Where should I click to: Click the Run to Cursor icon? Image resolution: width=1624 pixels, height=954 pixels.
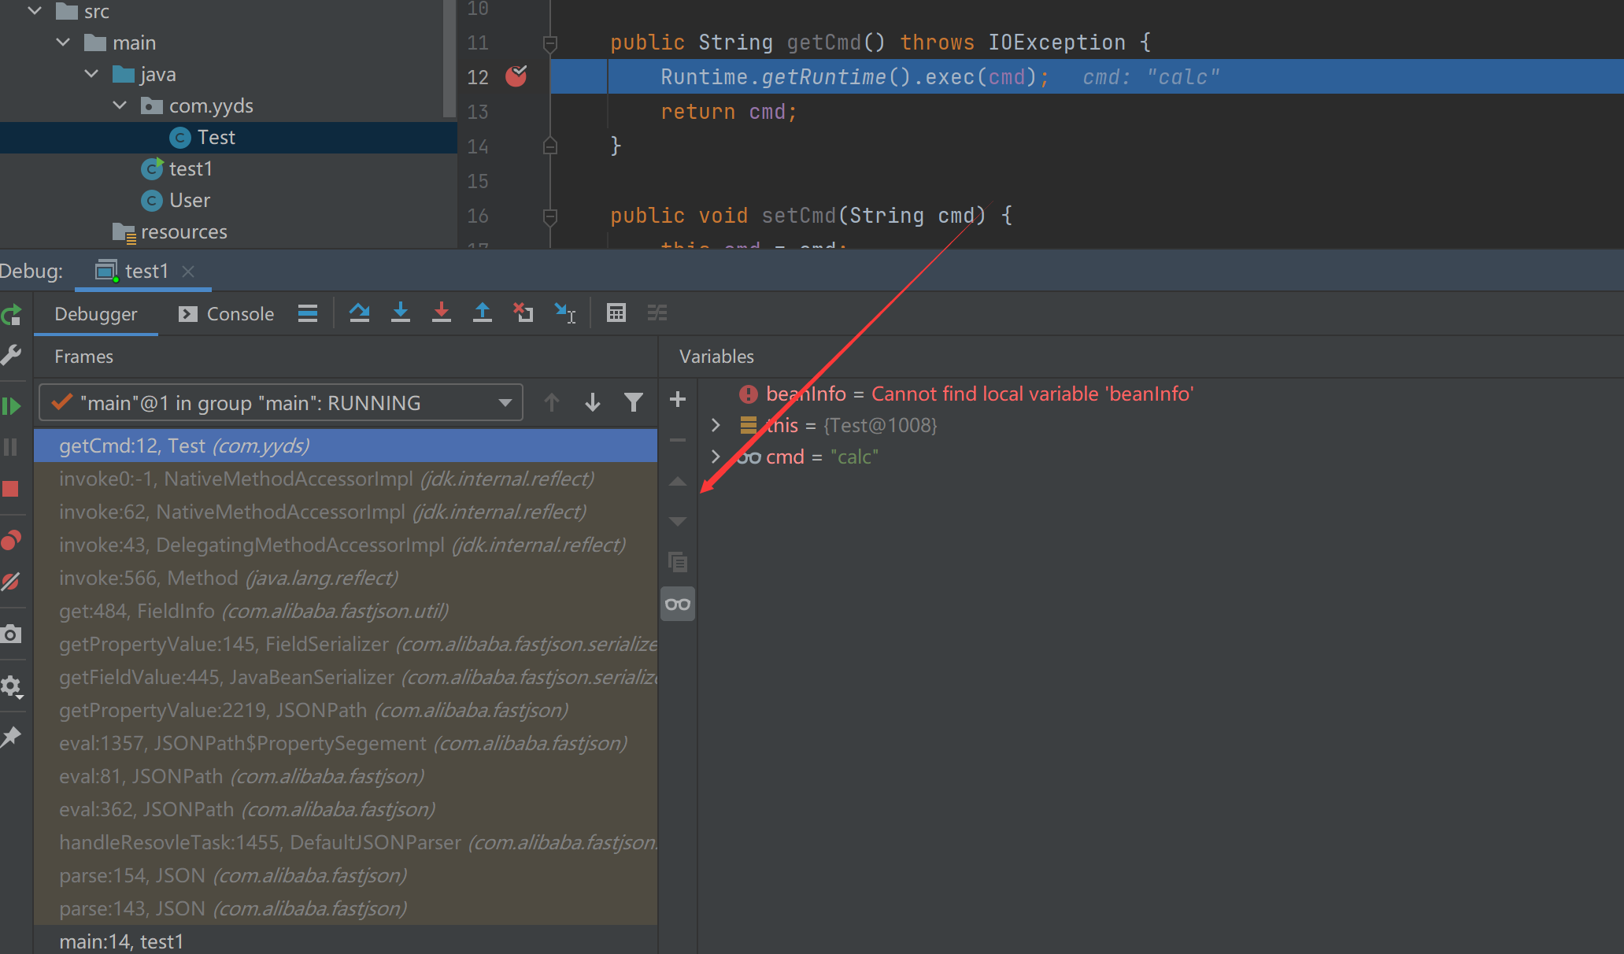[x=565, y=313]
